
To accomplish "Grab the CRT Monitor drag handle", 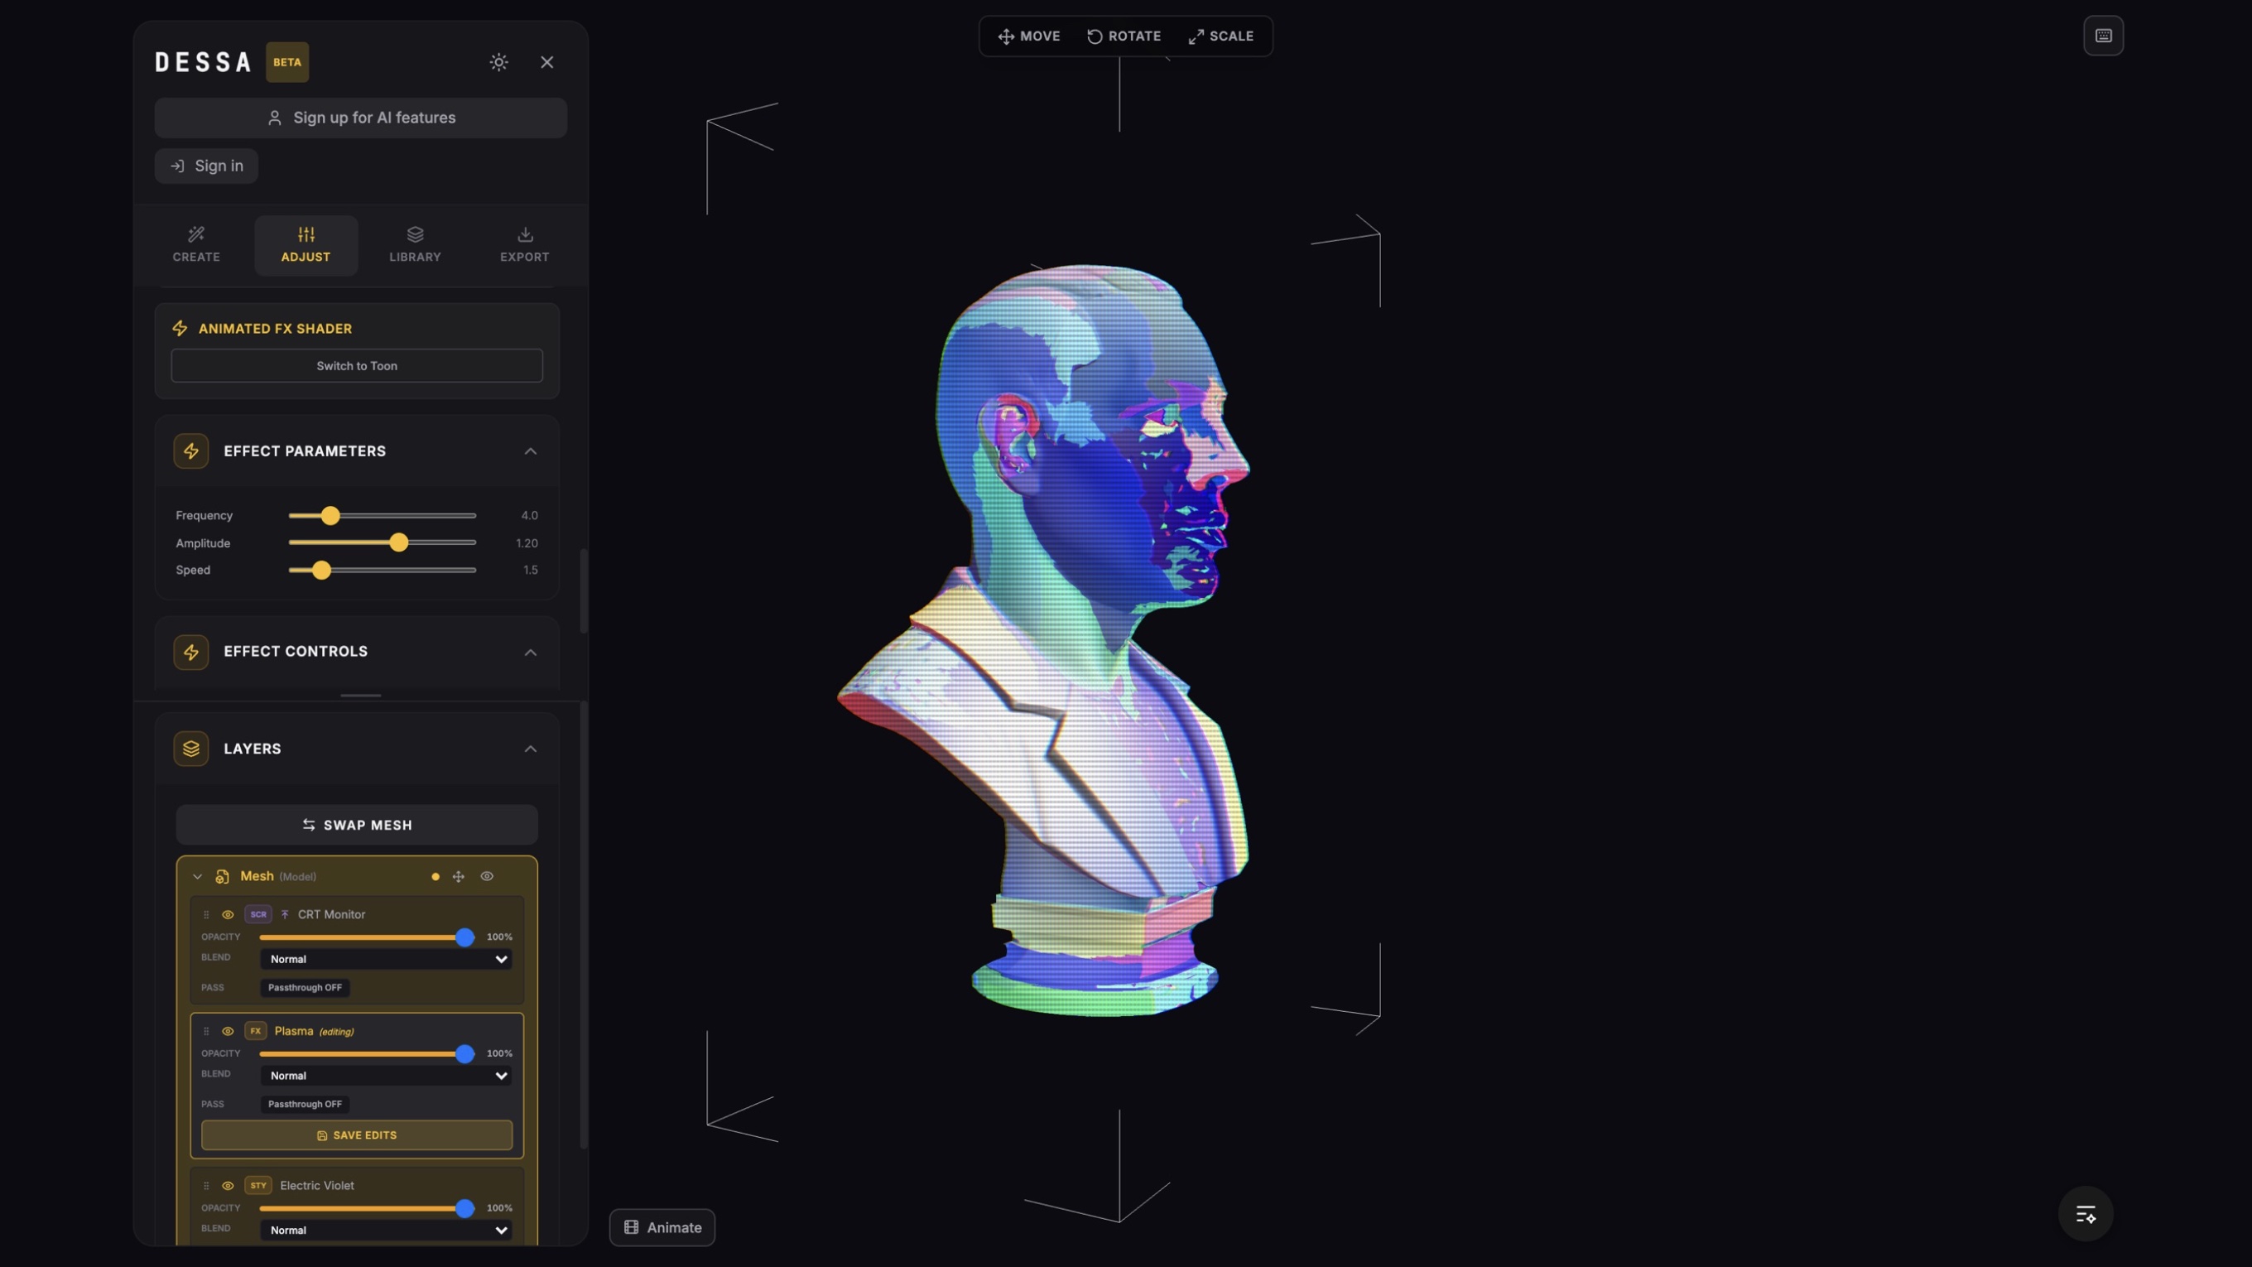I will click(x=206, y=914).
